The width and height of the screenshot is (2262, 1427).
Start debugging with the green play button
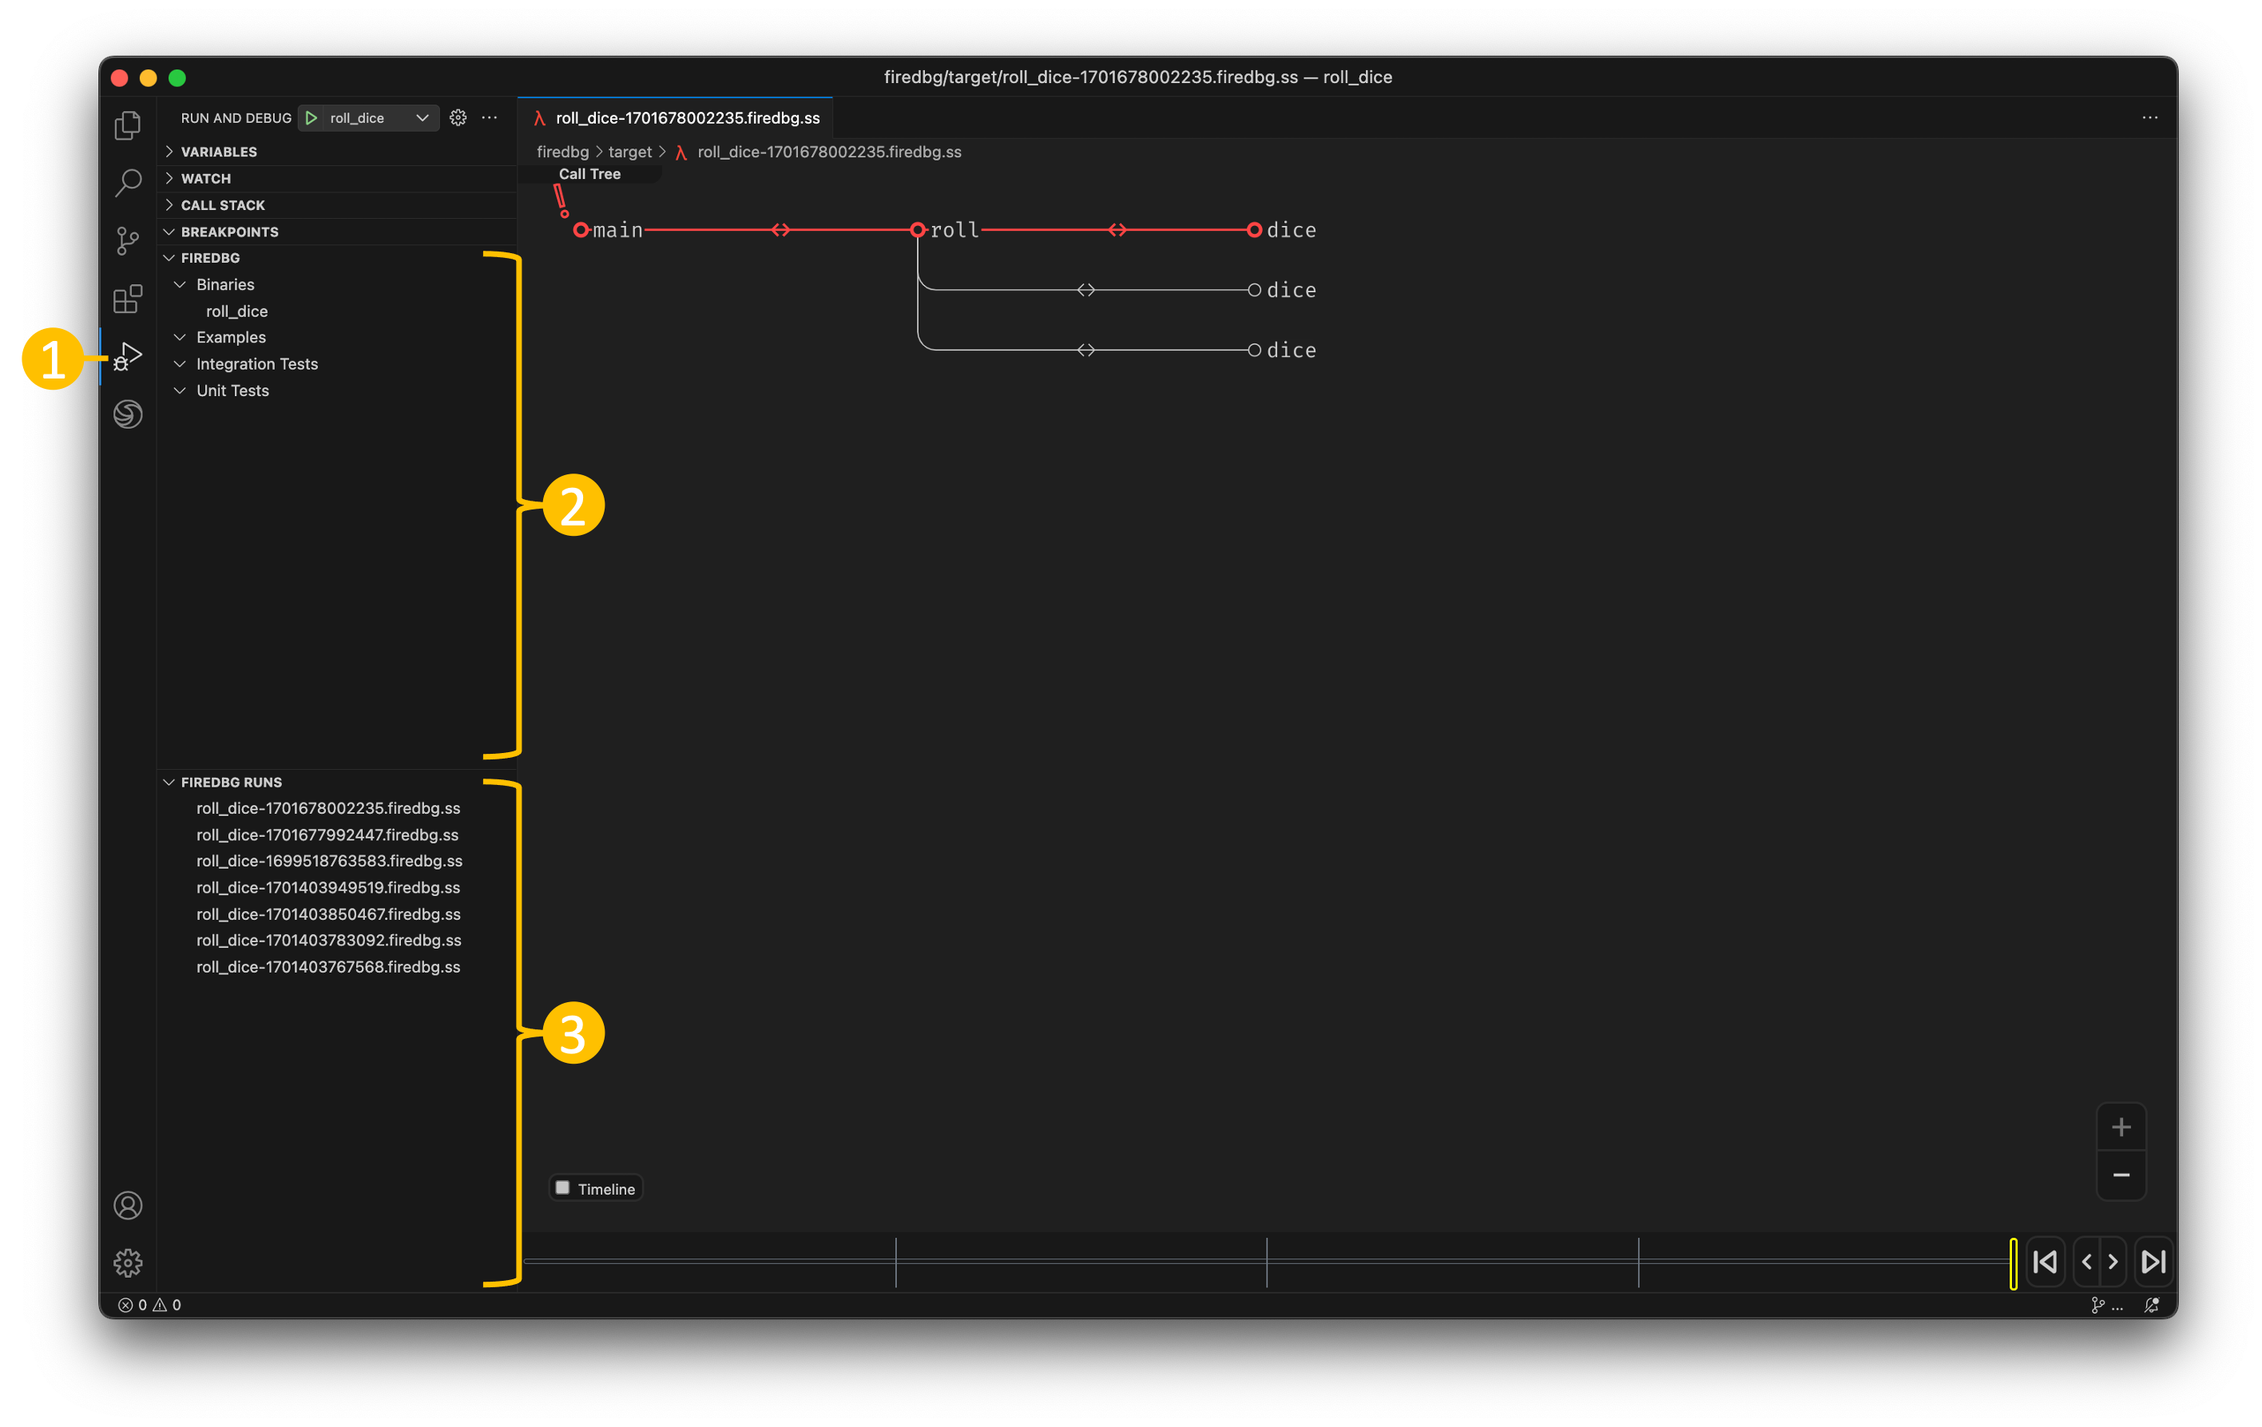(x=311, y=117)
